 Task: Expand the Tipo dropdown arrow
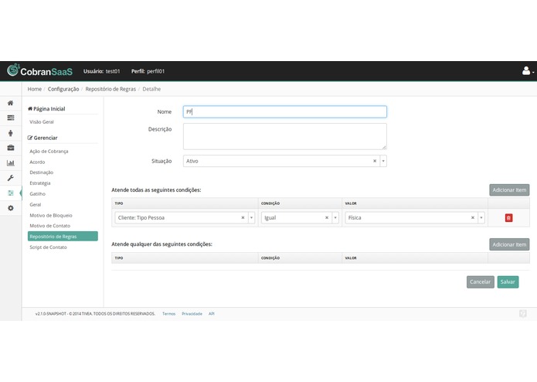coord(251,217)
